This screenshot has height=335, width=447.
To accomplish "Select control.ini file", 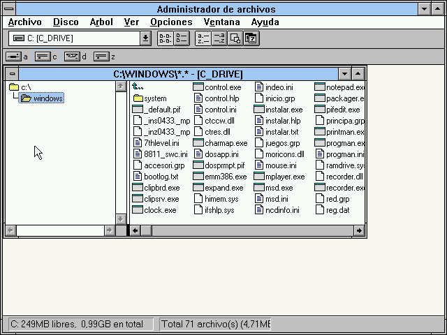I will (215, 110).
